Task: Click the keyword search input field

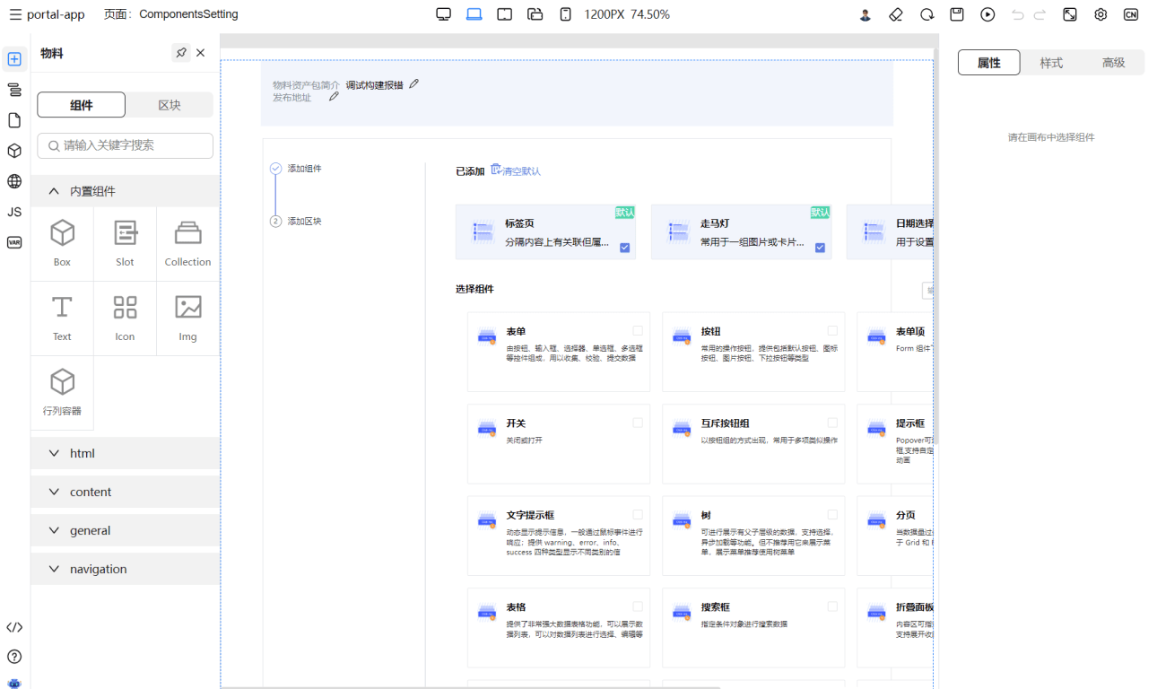Action: pyautogui.click(x=125, y=145)
